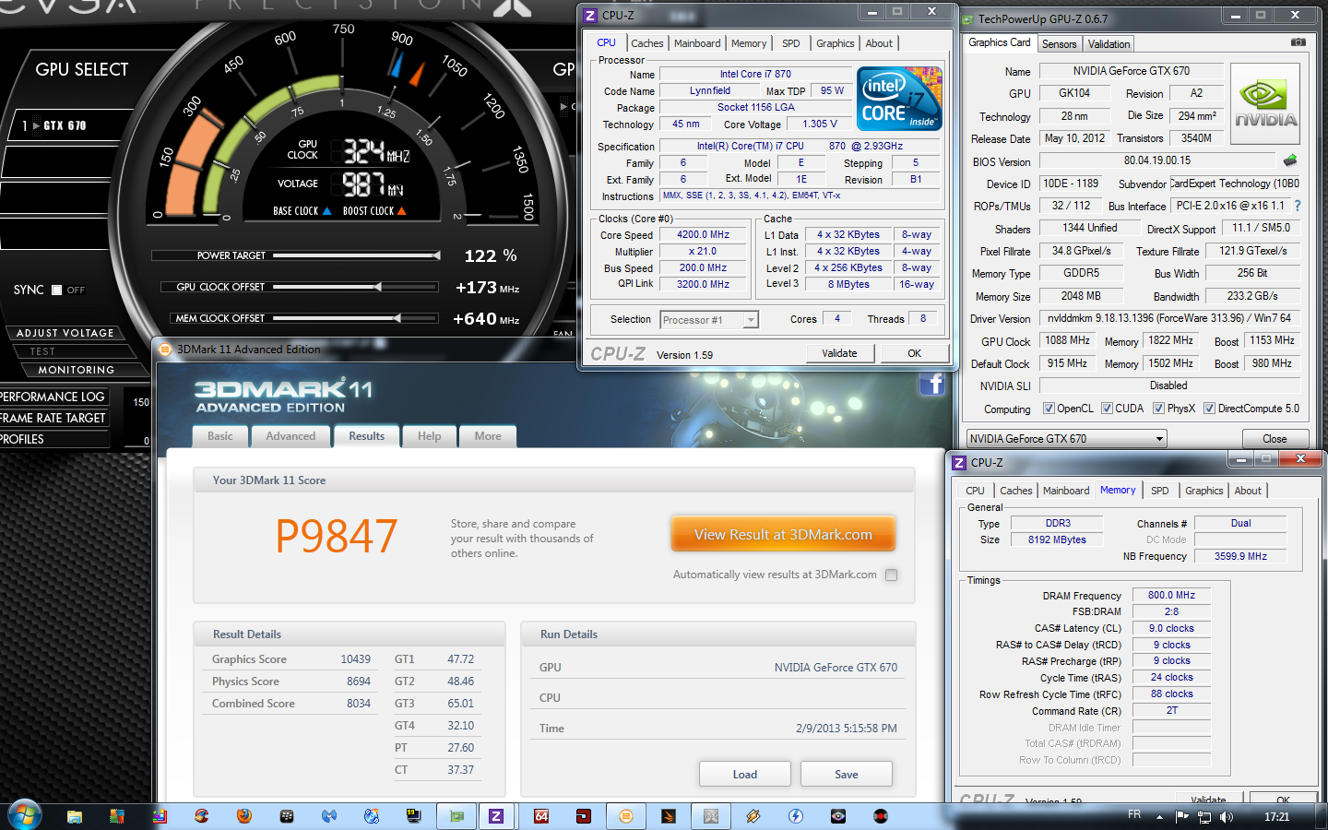
Task: Click the P9847 3DMark score
Action: point(337,536)
